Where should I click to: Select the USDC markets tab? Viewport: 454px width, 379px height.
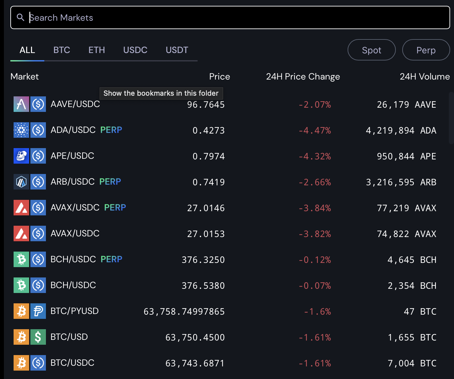coord(135,50)
